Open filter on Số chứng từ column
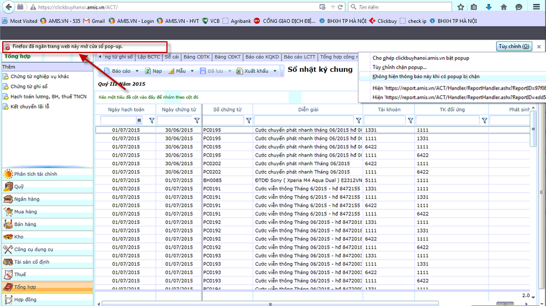This screenshot has width=546, height=306. click(249, 120)
